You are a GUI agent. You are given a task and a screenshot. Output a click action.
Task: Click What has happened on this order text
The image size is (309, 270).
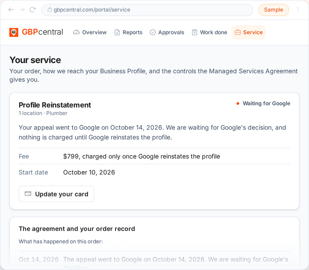61,242
